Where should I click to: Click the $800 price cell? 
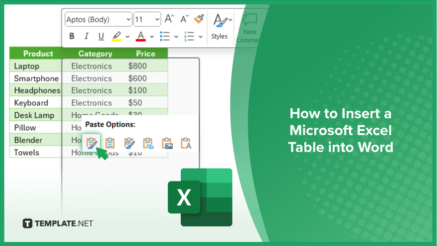138,66
